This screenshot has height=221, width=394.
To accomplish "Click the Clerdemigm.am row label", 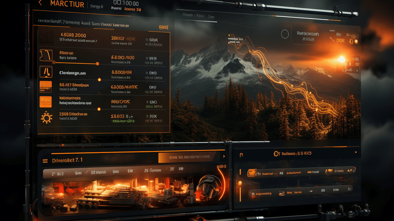I will coord(73,73).
